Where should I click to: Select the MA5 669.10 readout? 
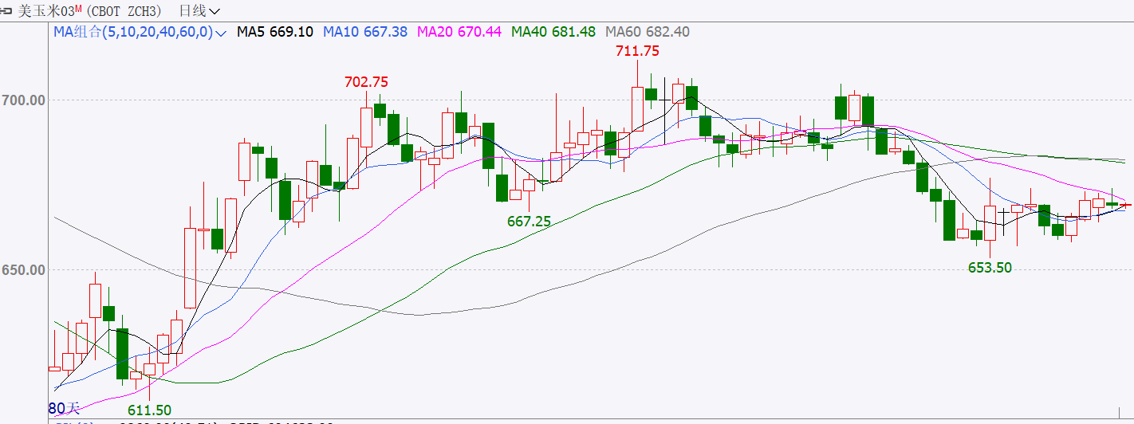tap(275, 32)
